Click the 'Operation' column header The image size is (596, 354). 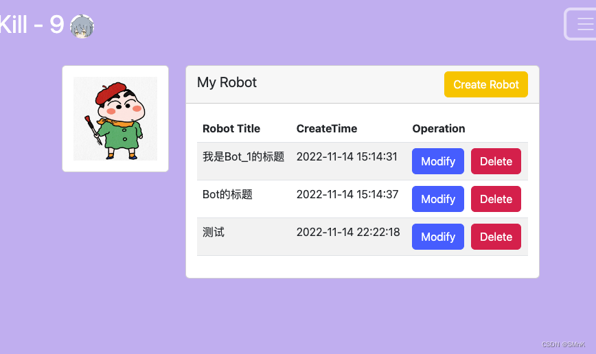439,129
